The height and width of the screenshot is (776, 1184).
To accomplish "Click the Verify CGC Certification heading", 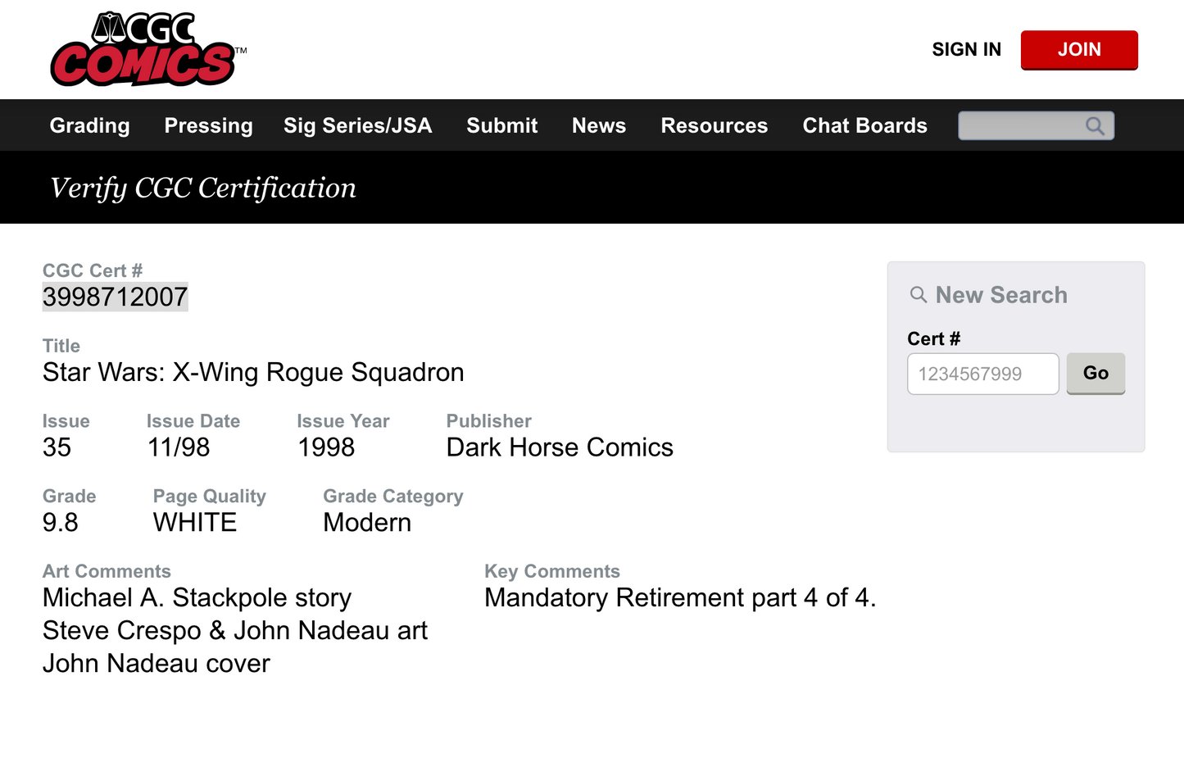I will 203,188.
